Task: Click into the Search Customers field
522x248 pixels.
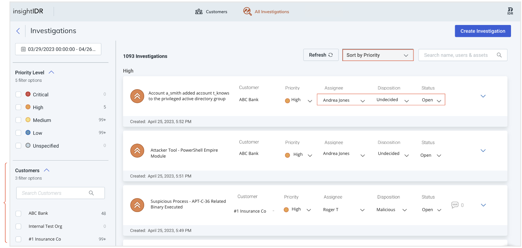Action: click(54, 193)
